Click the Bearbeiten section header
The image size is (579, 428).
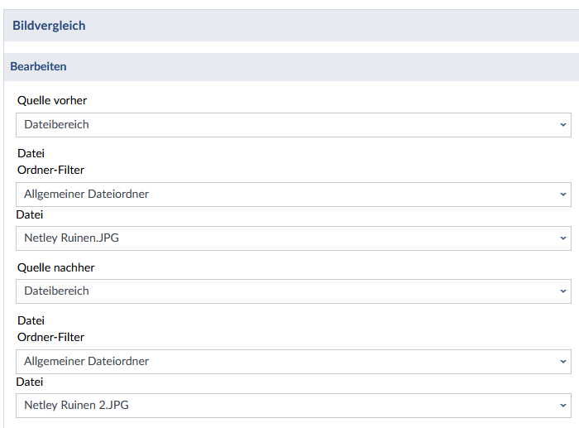tap(39, 66)
